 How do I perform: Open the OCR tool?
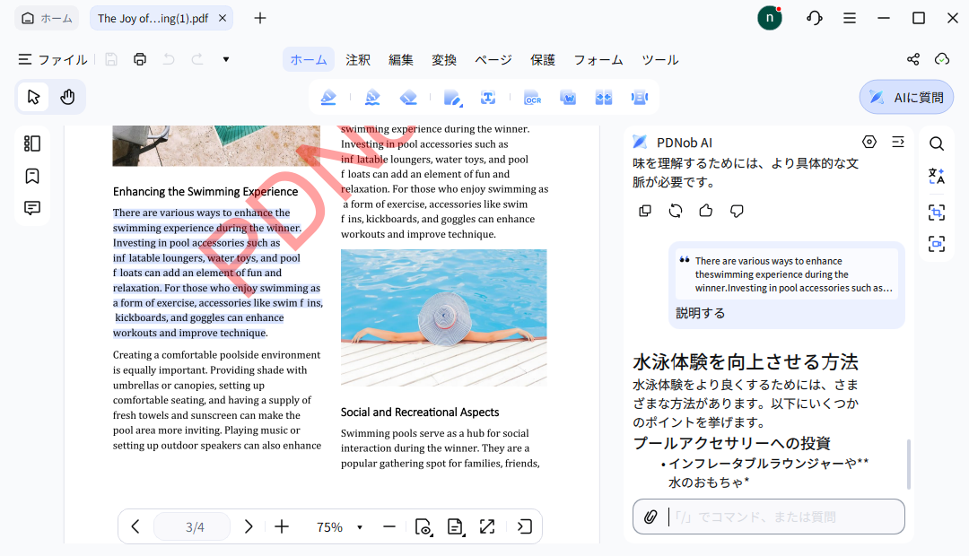click(533, 97)
